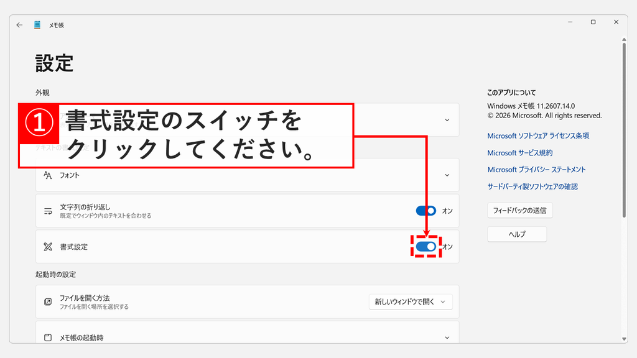Image resolution: width=637 pixels, height=358 pixels.
Task: Click the vertical scrollbar thumb
Action: [x=624, y=130]
